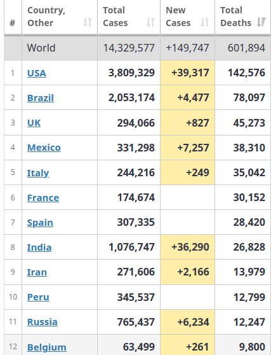Open the Peru country link

tap(38, 297)
